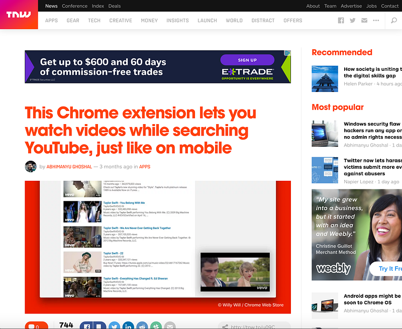This screenshot has height=329, width=402.
Task: Open the GEAR category
Action: point(73,21)
